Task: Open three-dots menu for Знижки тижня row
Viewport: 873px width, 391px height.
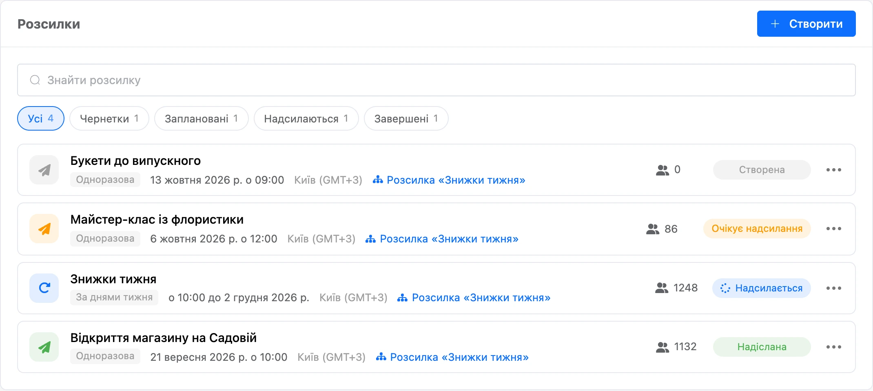Action: (833, 288)
